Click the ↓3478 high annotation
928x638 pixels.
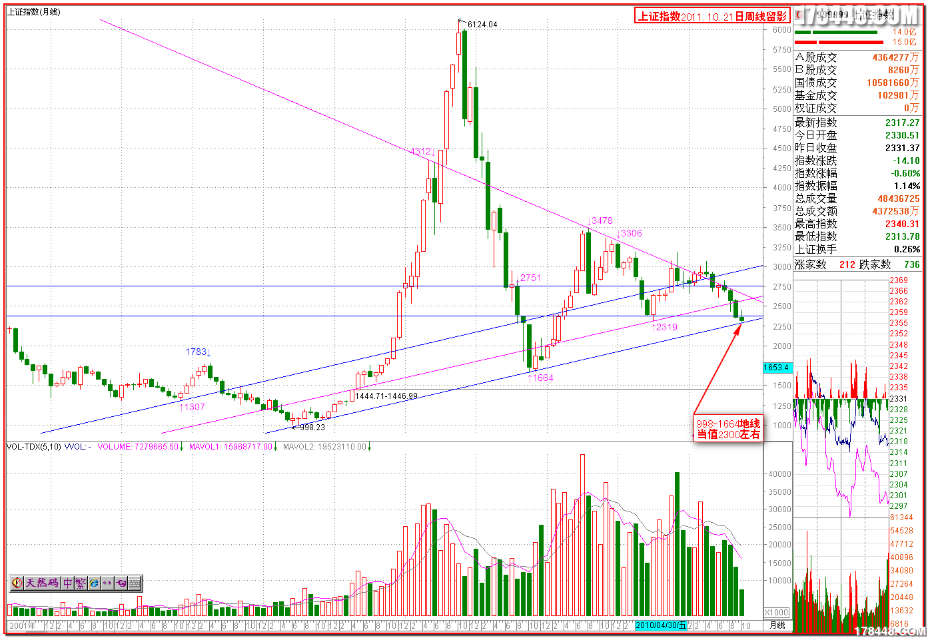point(600,220)
